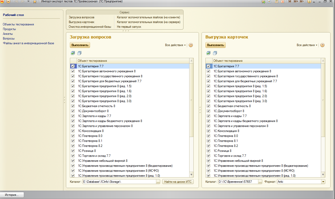
Task: Sort by Объект тестирования header in left list
Action: (133, 61)
